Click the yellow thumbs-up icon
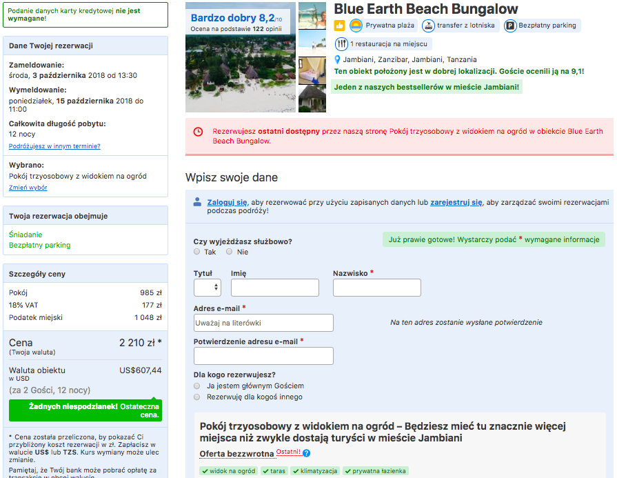This screenshot has width=617, height=478. coord(339,26)
